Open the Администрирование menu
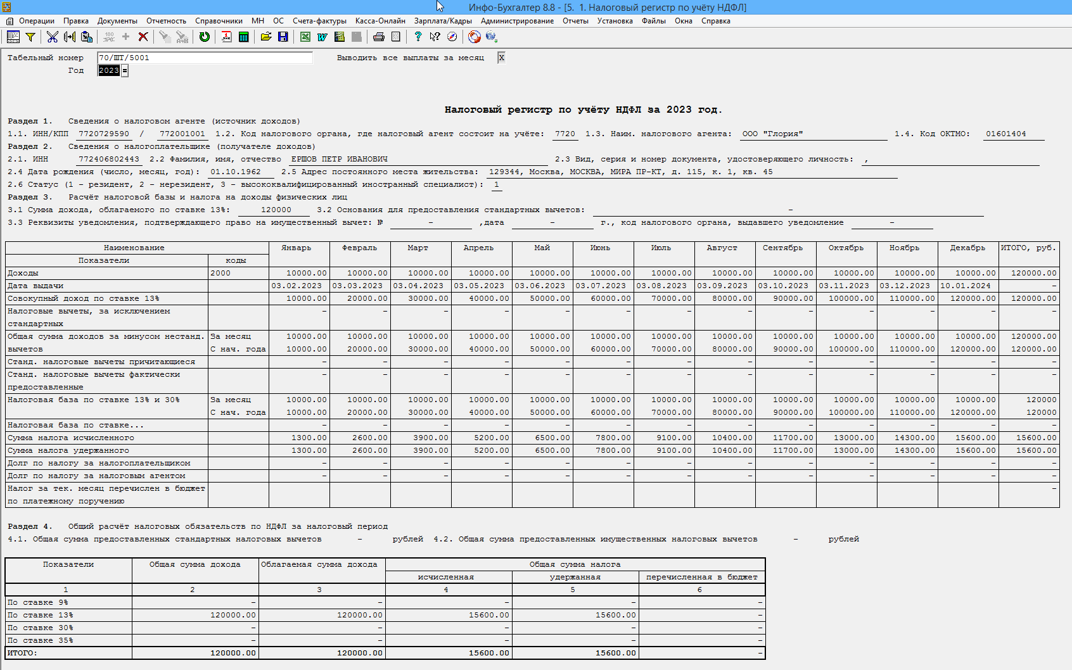Screen dimensions: 1072x670 click(x=518, y=21)
